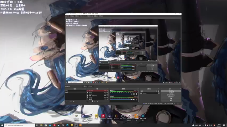Remove the selected source with the minus icon
Image resolution: width=227 pixels, height=127 pixels.
coord(90,101)
